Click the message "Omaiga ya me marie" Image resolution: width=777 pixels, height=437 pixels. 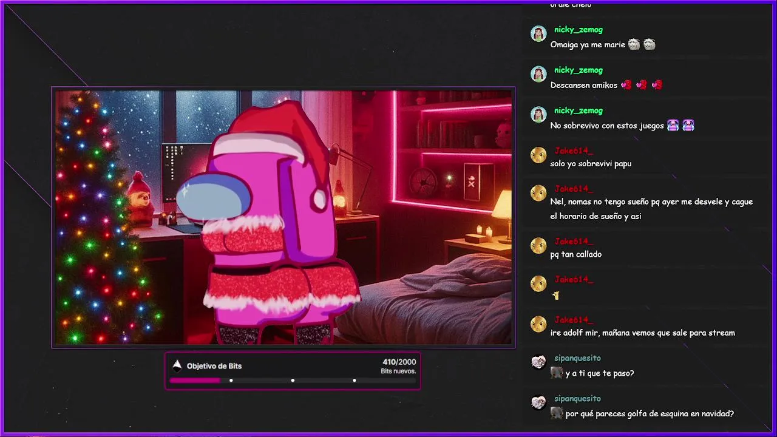tap(588, 44)
